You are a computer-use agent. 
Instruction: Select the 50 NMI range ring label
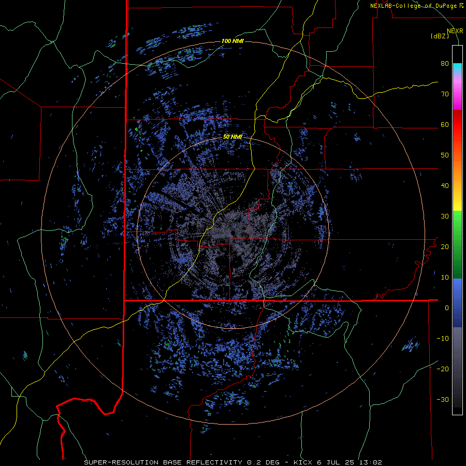click(x=232, y=137)
